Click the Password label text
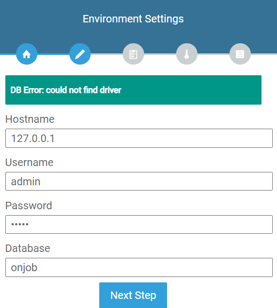 [x=29, y=206]
